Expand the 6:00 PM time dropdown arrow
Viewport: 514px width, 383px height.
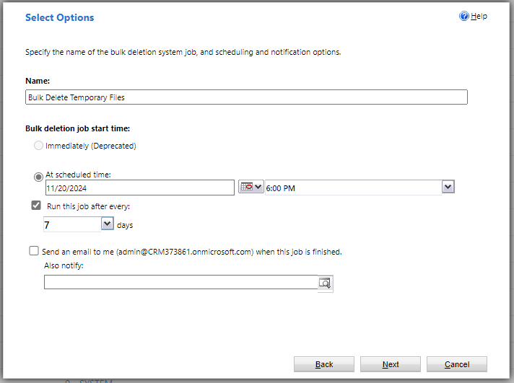coord(448,187)
